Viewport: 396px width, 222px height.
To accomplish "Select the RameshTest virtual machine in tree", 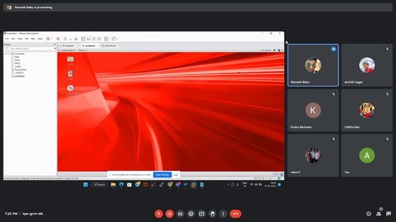I will 20,70.
